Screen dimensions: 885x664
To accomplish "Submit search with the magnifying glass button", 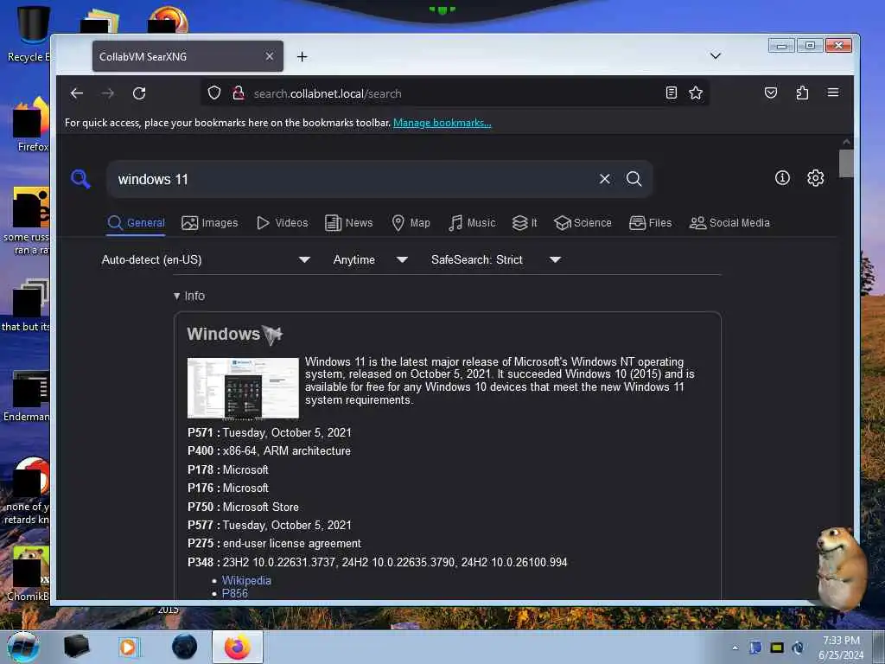I will (x=634, y=179).
